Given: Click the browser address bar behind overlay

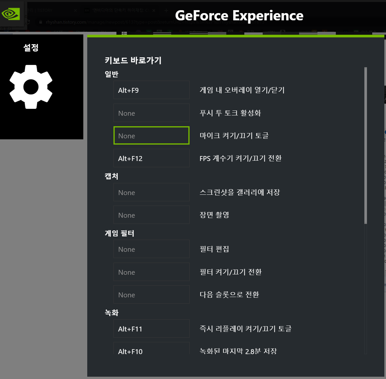Looking at the screenshot, I should (x=155, y=22).
